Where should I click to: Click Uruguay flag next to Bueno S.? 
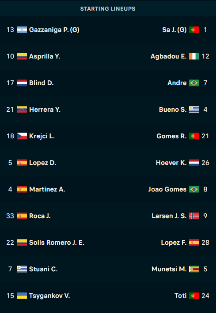coord(194,110)
